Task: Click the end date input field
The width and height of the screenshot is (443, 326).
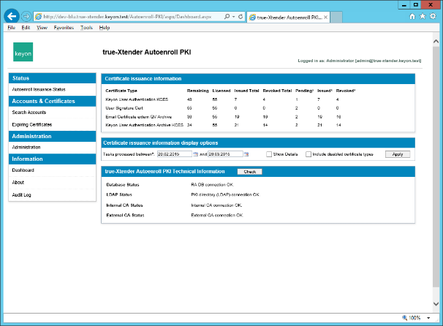Action: point(225,154)
